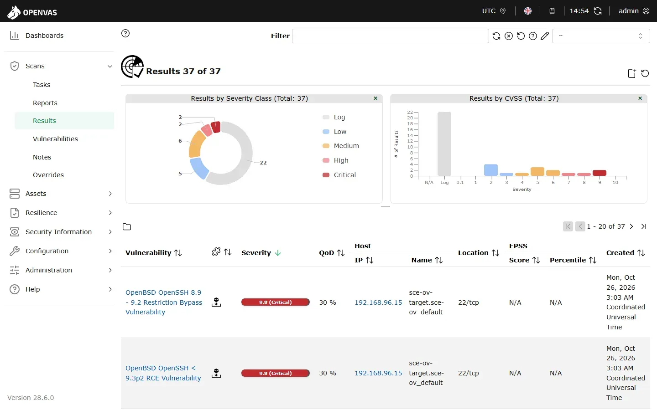Click the language flag icon in header
The height and width of the screenshot is (410, 657).
click(528, 11)
